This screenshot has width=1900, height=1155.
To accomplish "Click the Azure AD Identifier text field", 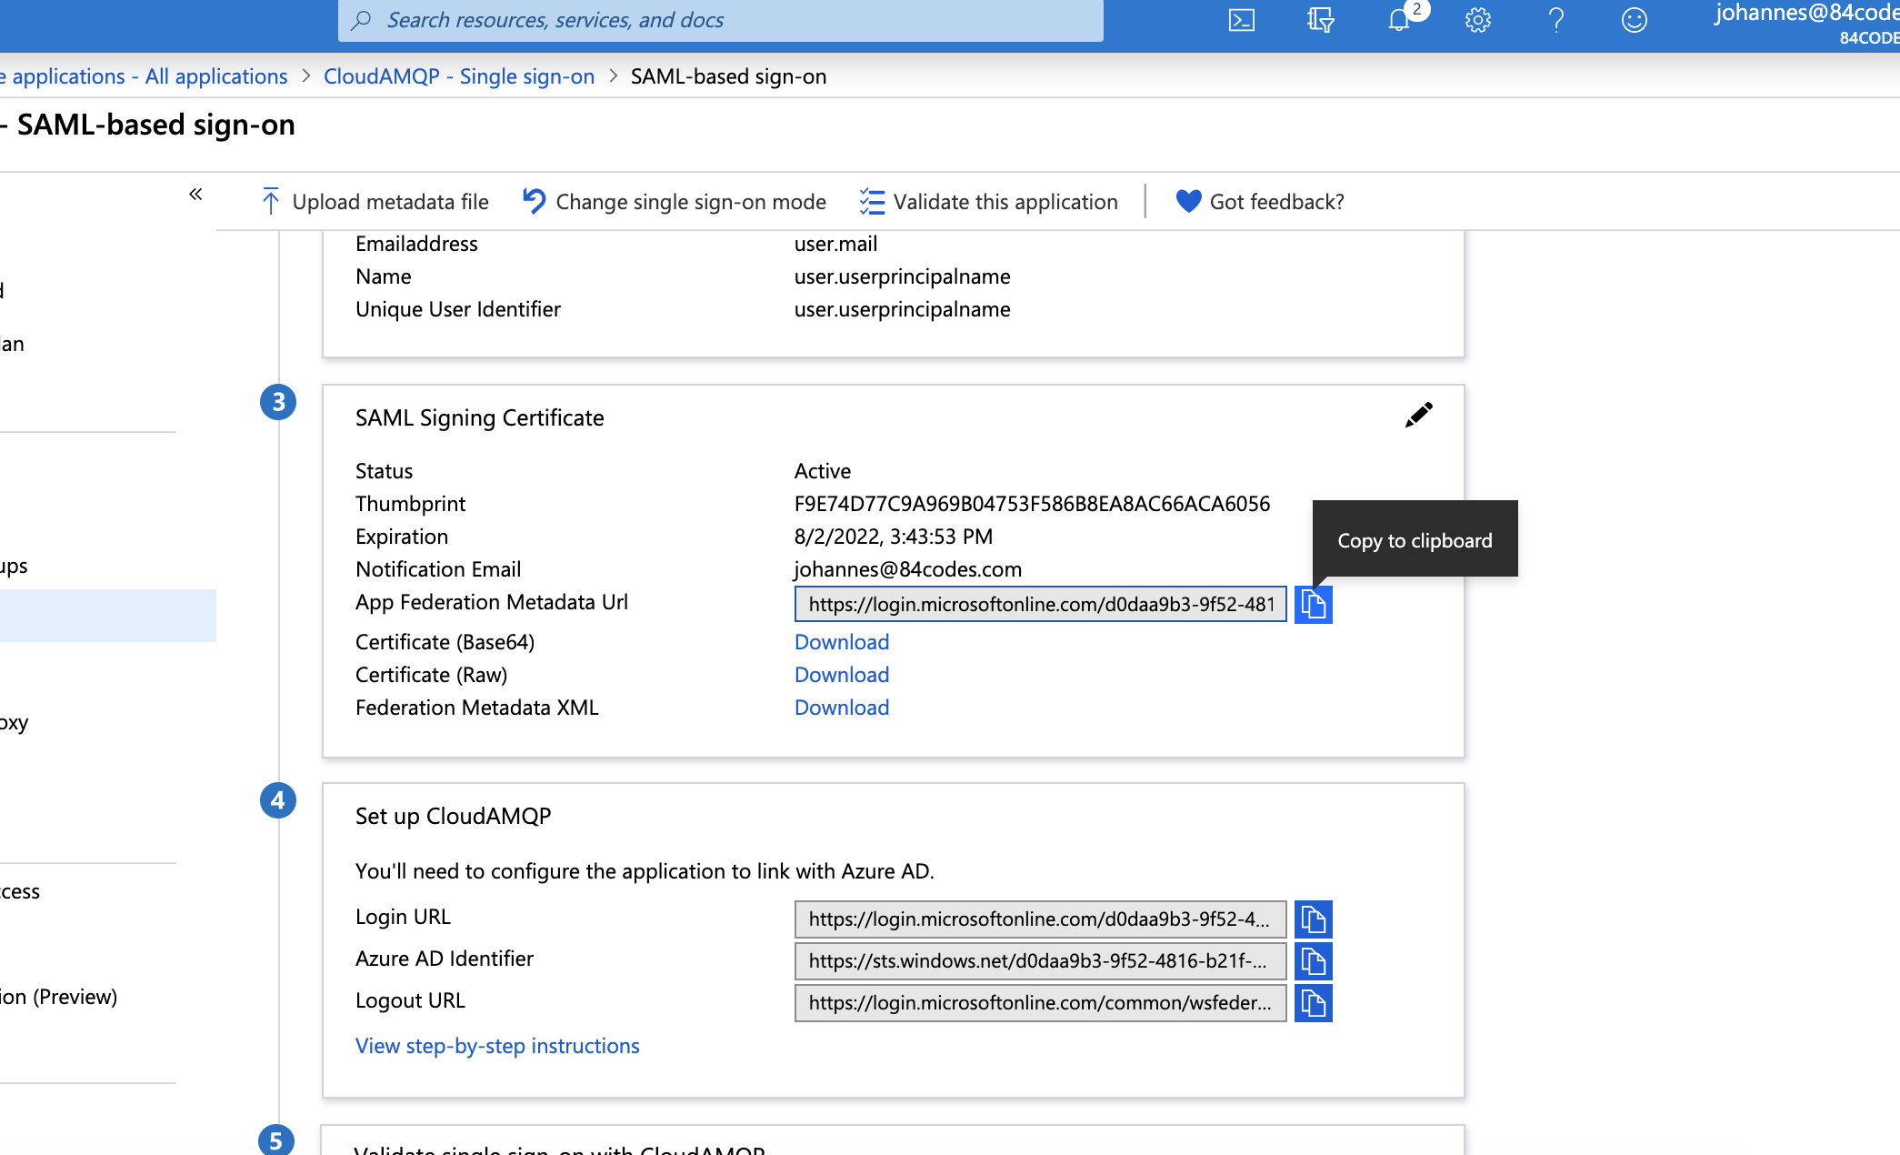I will pos(1041,961).
